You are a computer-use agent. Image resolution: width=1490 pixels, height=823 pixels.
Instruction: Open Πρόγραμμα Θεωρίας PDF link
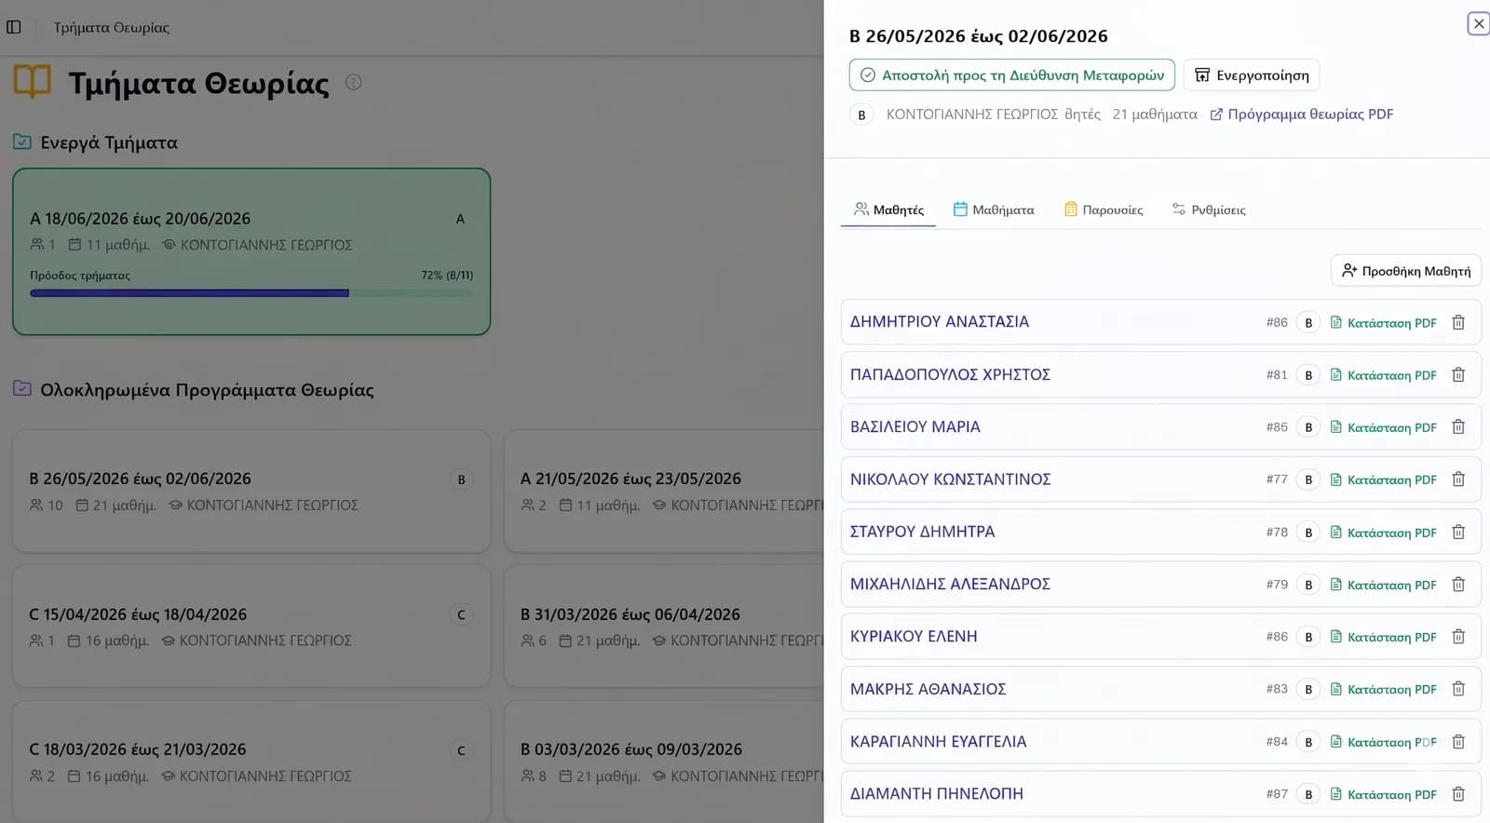pos(1302,115)
